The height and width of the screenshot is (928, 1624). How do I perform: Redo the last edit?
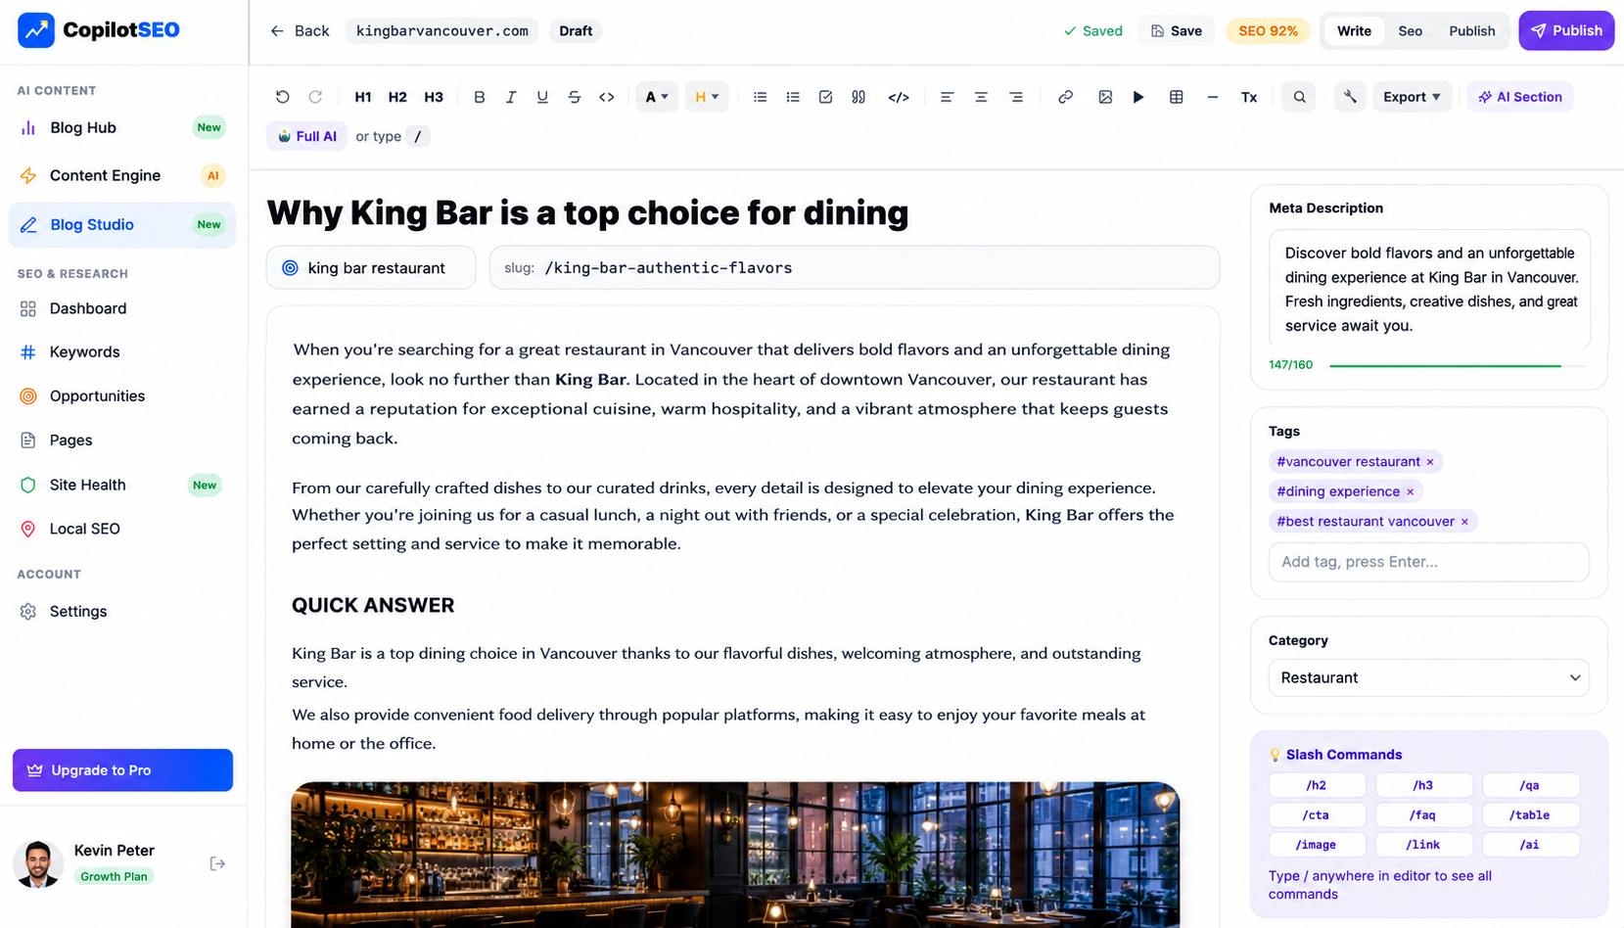coord(315,97)
